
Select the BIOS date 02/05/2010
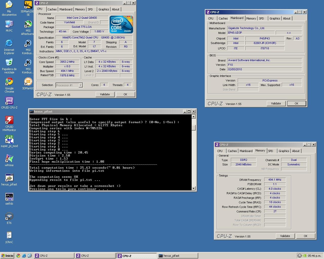[265, 69]
